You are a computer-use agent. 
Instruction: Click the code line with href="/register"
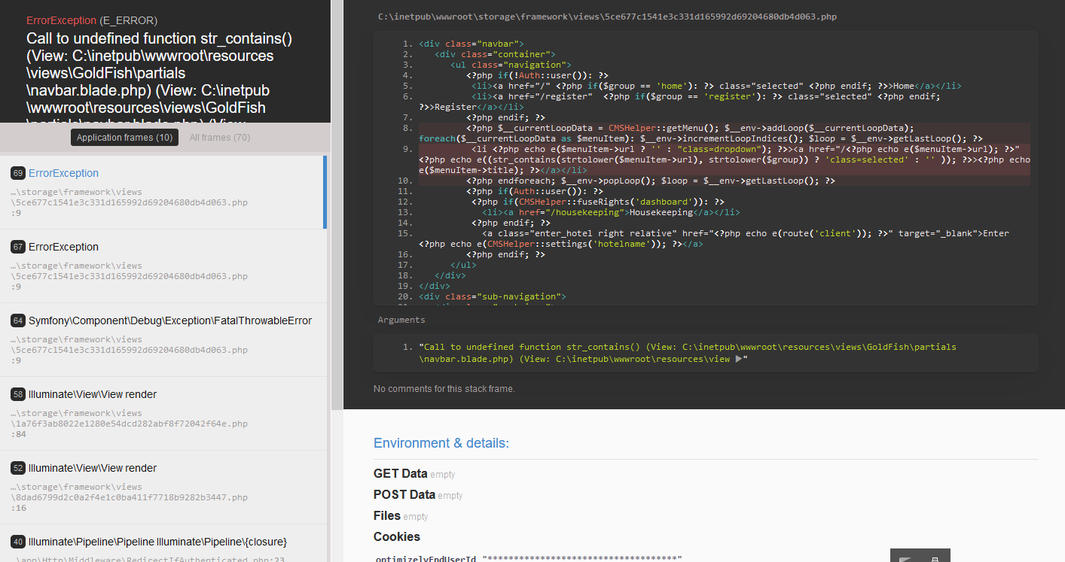click(680, 102)
